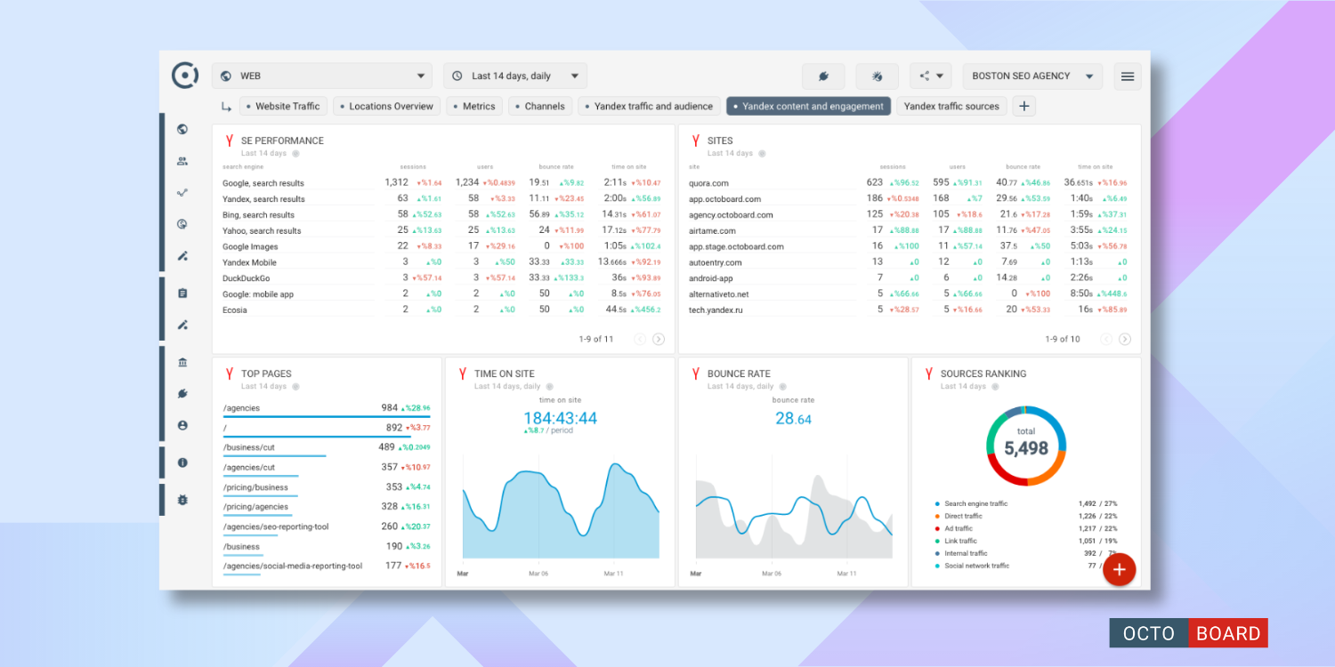Click the time on site area chart
Viewport: 1335px width, 667px height.
tap(560, 510)
